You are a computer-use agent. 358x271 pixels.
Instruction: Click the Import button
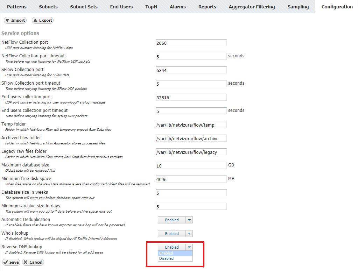coord(15,20)
